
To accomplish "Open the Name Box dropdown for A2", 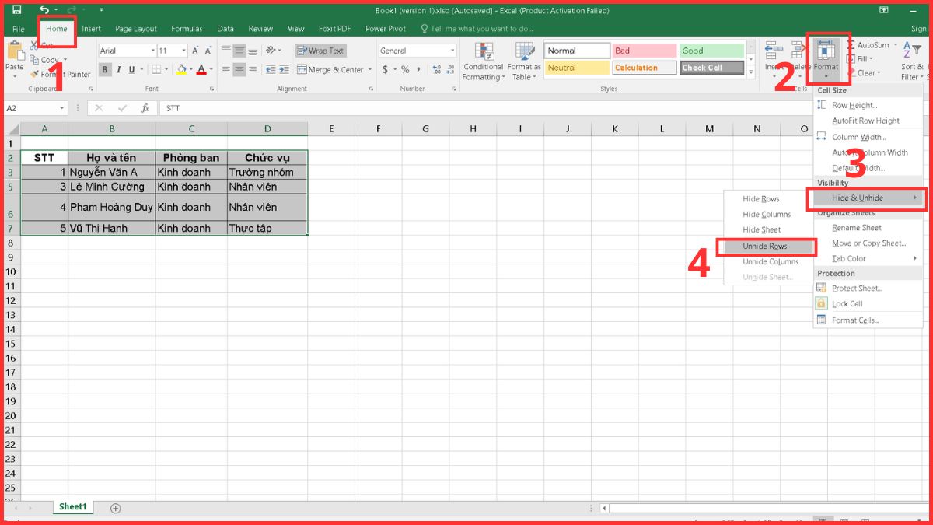I will coord(62,108).
